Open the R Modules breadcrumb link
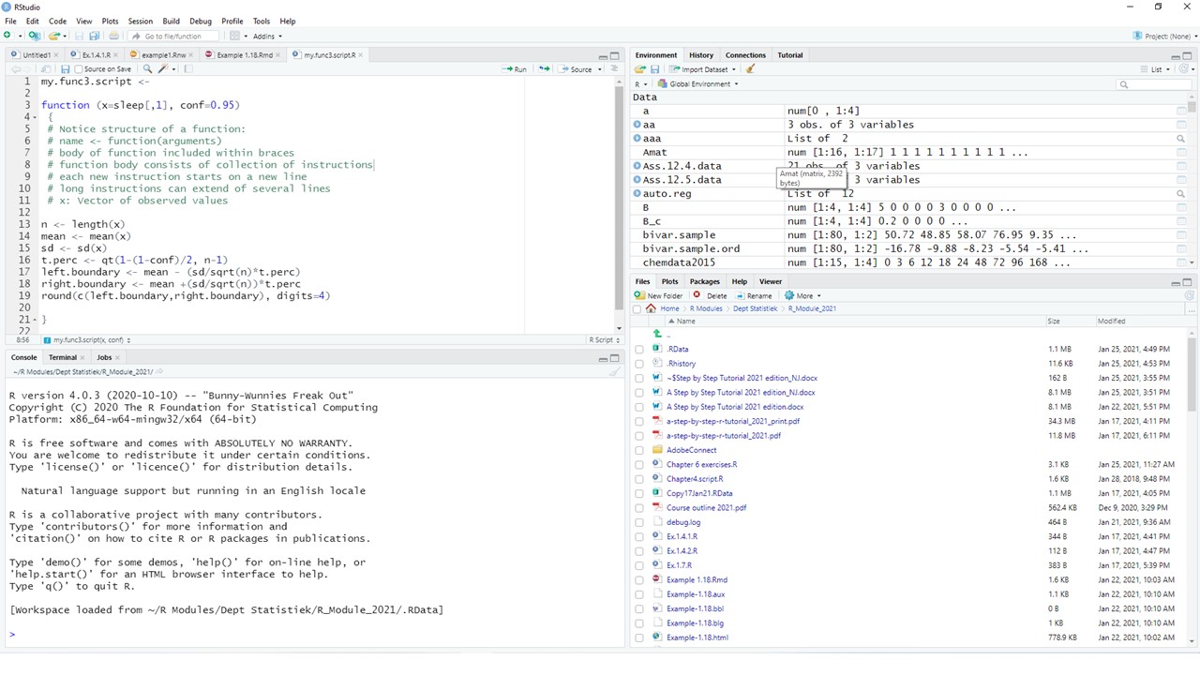1200x675 pixels. coord(706,308)
